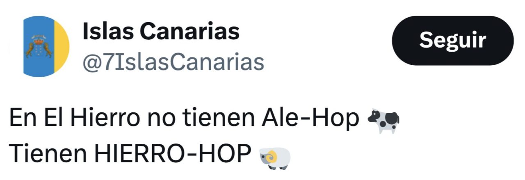Click the ram emoji after HIERRO-HOP
This screenshot has width=525, height=180.
point(275,158)
